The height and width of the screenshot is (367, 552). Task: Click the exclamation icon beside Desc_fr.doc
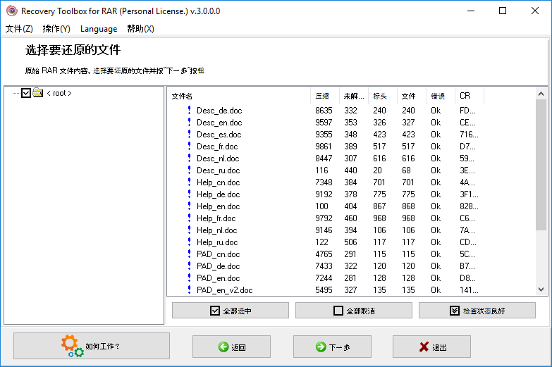189,146
